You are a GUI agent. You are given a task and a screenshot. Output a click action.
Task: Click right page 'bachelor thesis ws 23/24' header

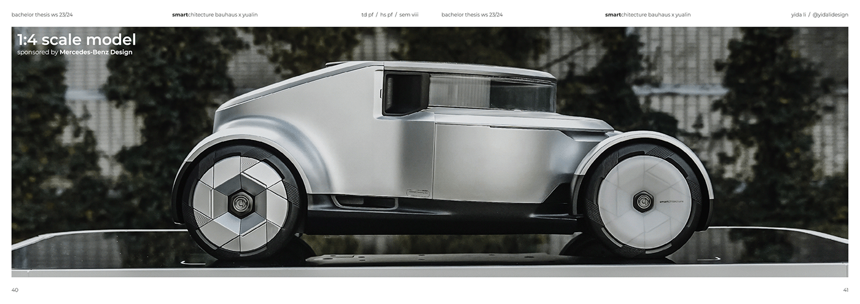tap(472, 15)
